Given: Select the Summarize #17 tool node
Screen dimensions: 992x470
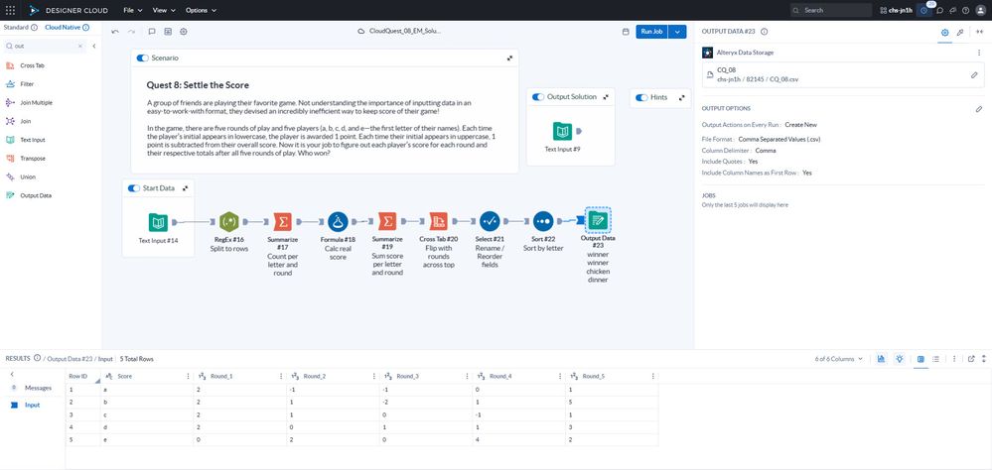Looking at the screenshot, I should click(x=282, y=222).
